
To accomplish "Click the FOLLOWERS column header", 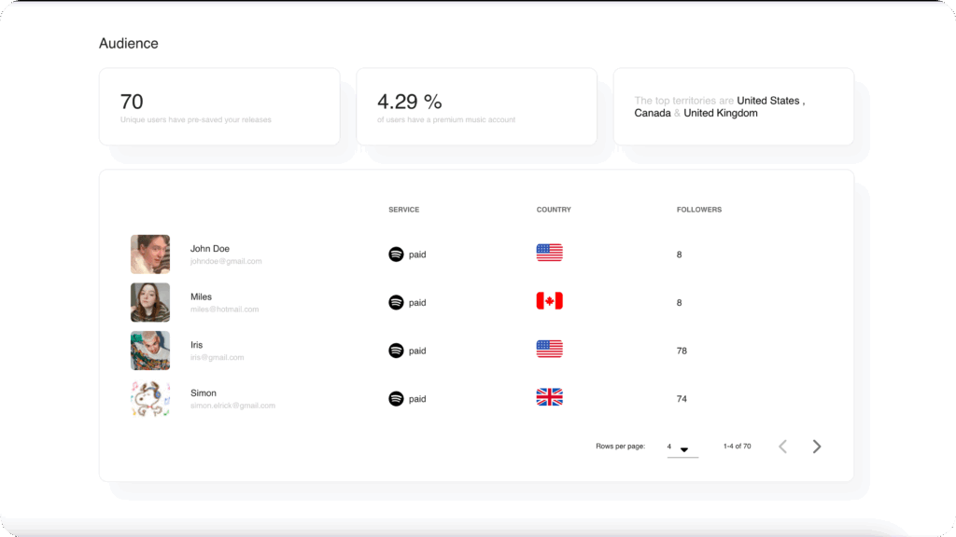I will click(698, 210).
